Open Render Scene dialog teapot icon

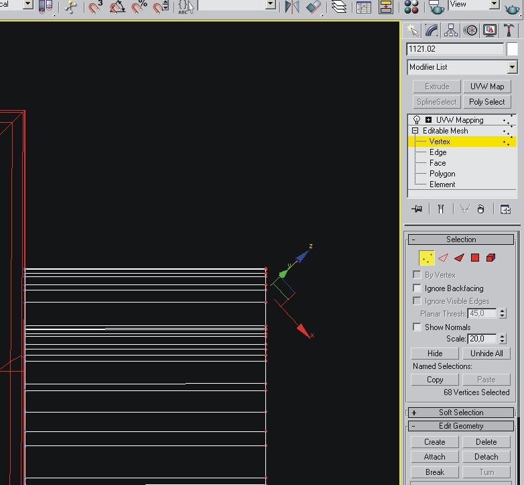(x=436, y=7)
